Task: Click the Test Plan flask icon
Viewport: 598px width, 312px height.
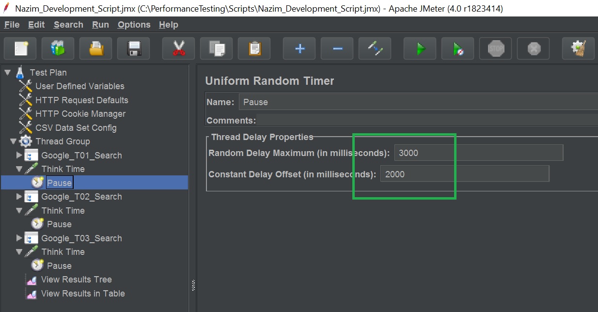Action: click(x=20, y=72)
